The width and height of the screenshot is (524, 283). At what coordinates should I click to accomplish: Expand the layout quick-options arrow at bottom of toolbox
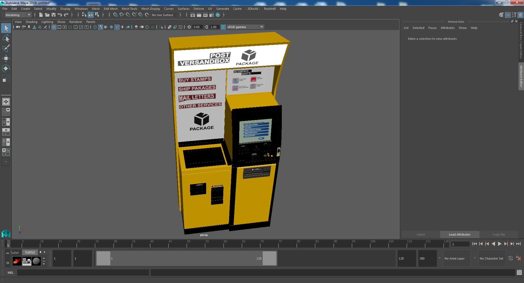coord(6,162)
